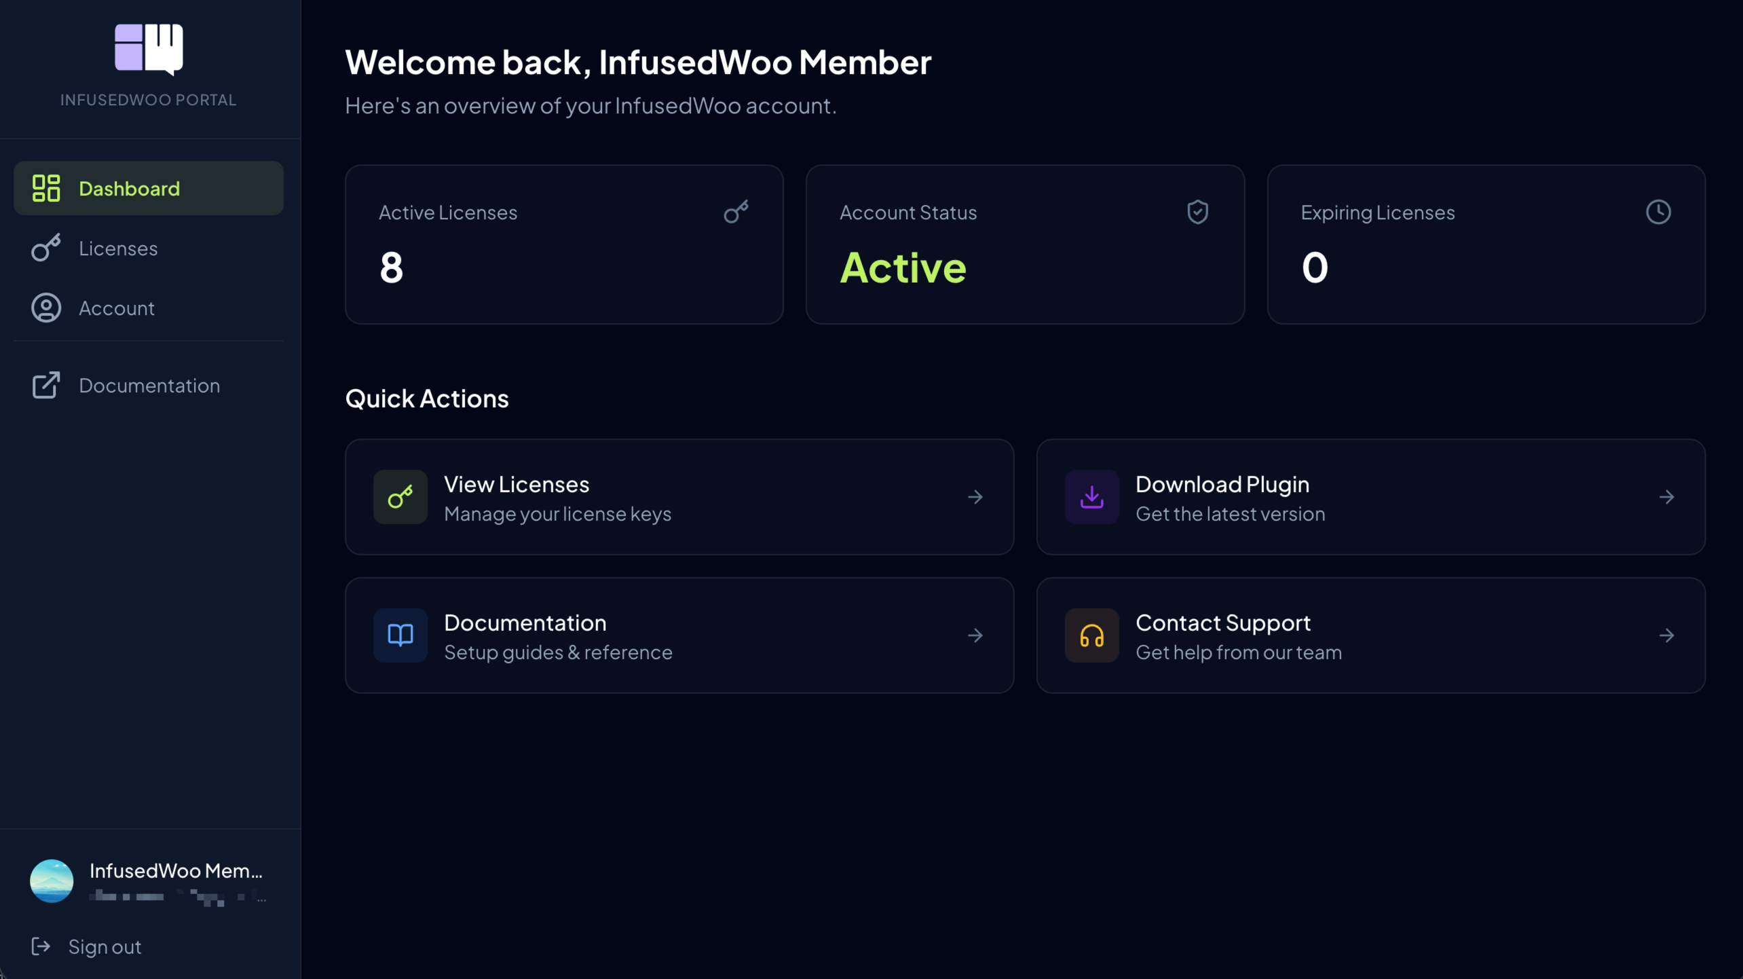Open the View Licenses quick action arrow
The image size is (1743, 979).
[975, 497]
